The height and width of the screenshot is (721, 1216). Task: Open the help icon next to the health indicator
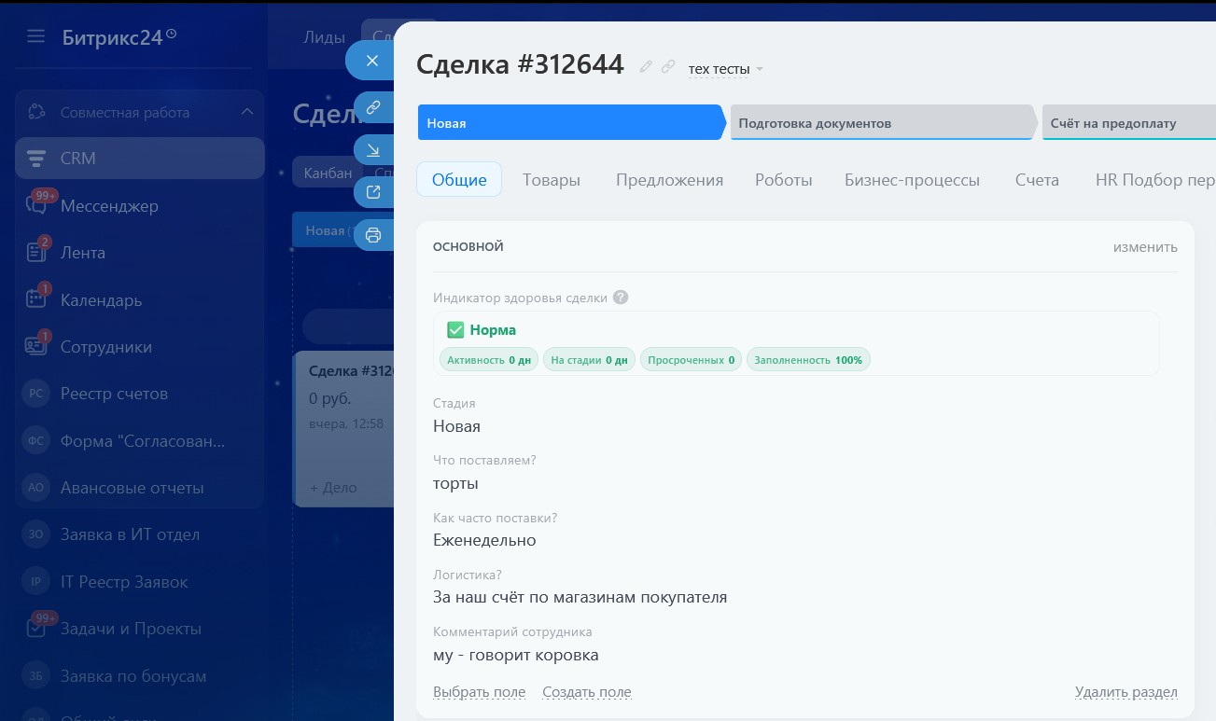(621, 298)
